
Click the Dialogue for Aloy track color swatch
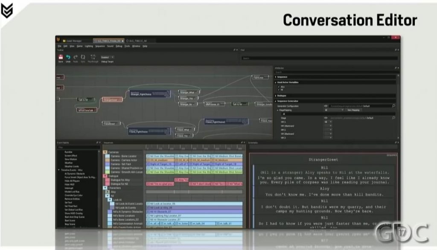pos(107,180)
